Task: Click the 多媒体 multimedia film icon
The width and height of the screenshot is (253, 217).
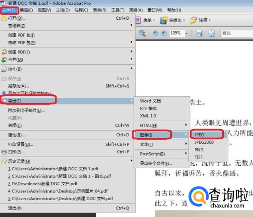Action: (164, 20)
